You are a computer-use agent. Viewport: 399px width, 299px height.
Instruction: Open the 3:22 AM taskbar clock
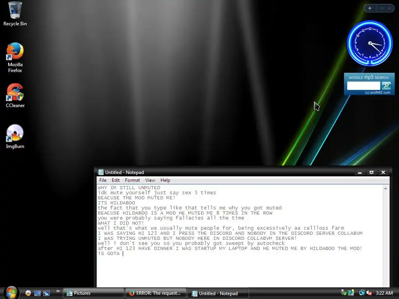point(384,293)
